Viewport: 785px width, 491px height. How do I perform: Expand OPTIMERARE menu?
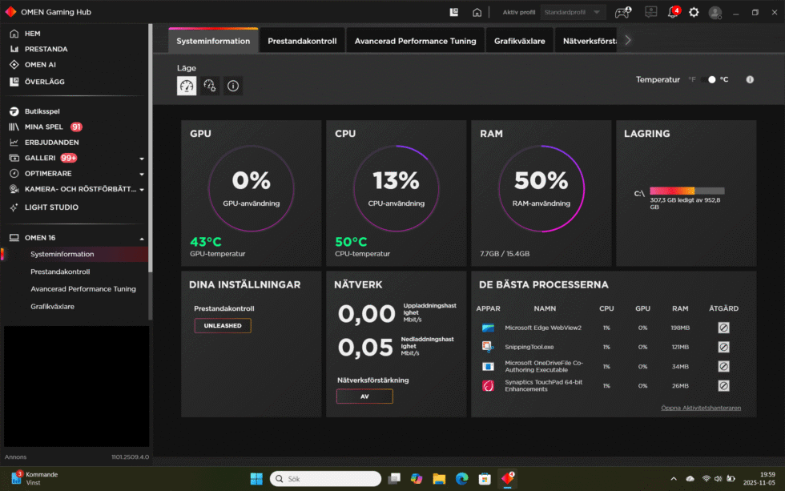click(x=142, y=174)
